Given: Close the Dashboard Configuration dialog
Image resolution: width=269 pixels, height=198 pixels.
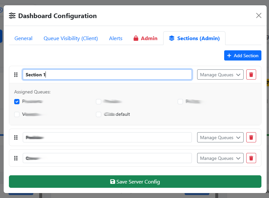Looking at the screenshot, I should pyautogui.click(x=259, y=15).
